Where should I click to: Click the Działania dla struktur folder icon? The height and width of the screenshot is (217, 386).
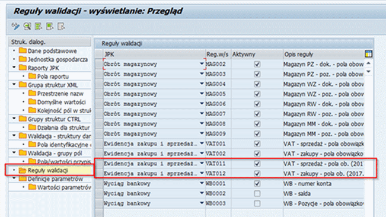[x=32, y=127]
